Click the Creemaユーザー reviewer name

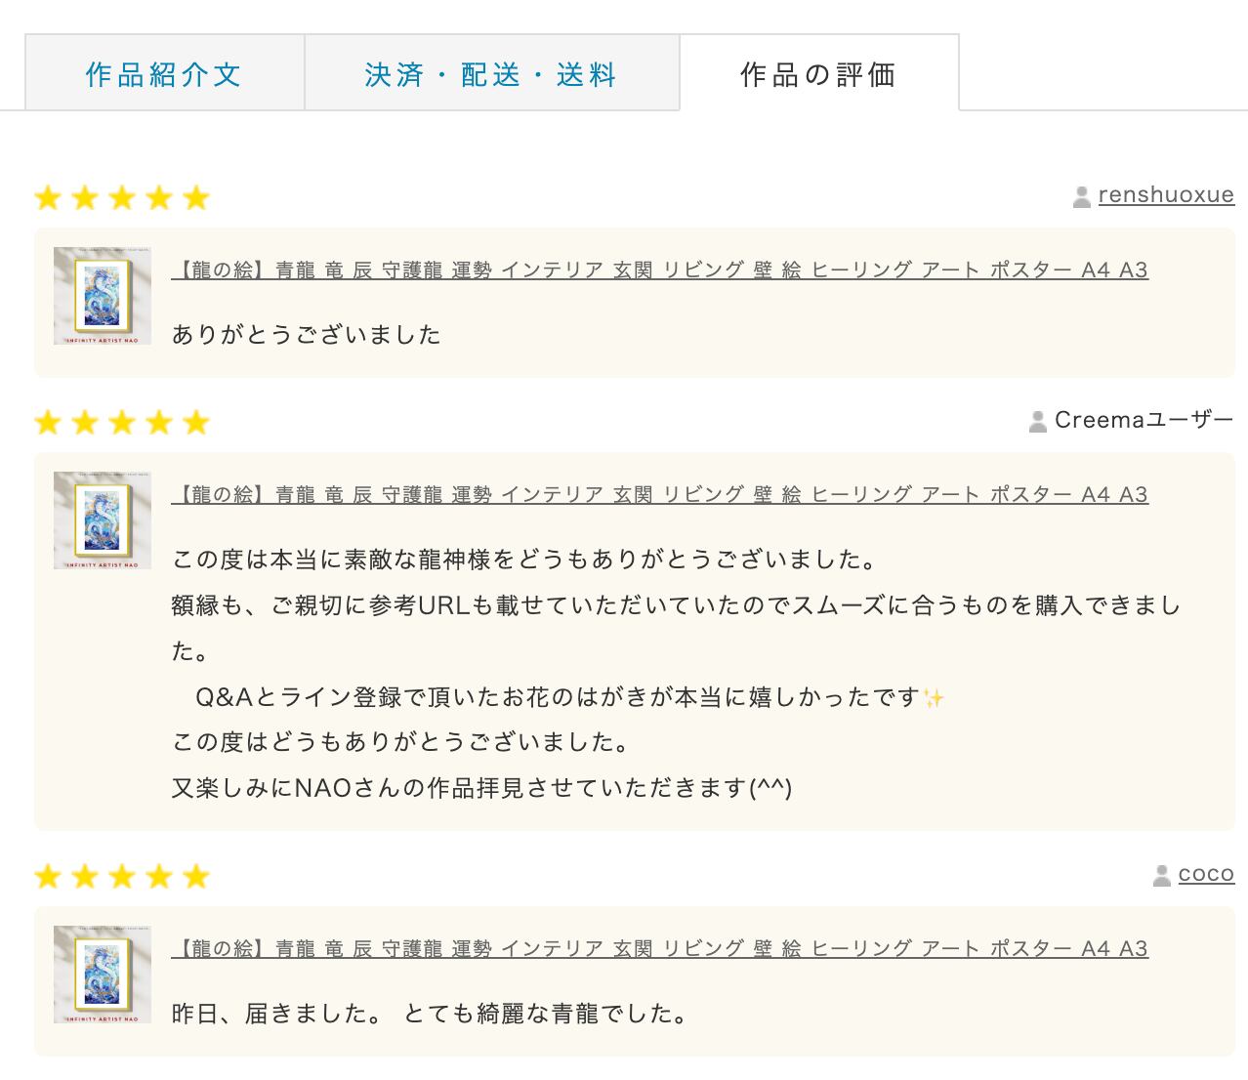(x=1144, y=420)
